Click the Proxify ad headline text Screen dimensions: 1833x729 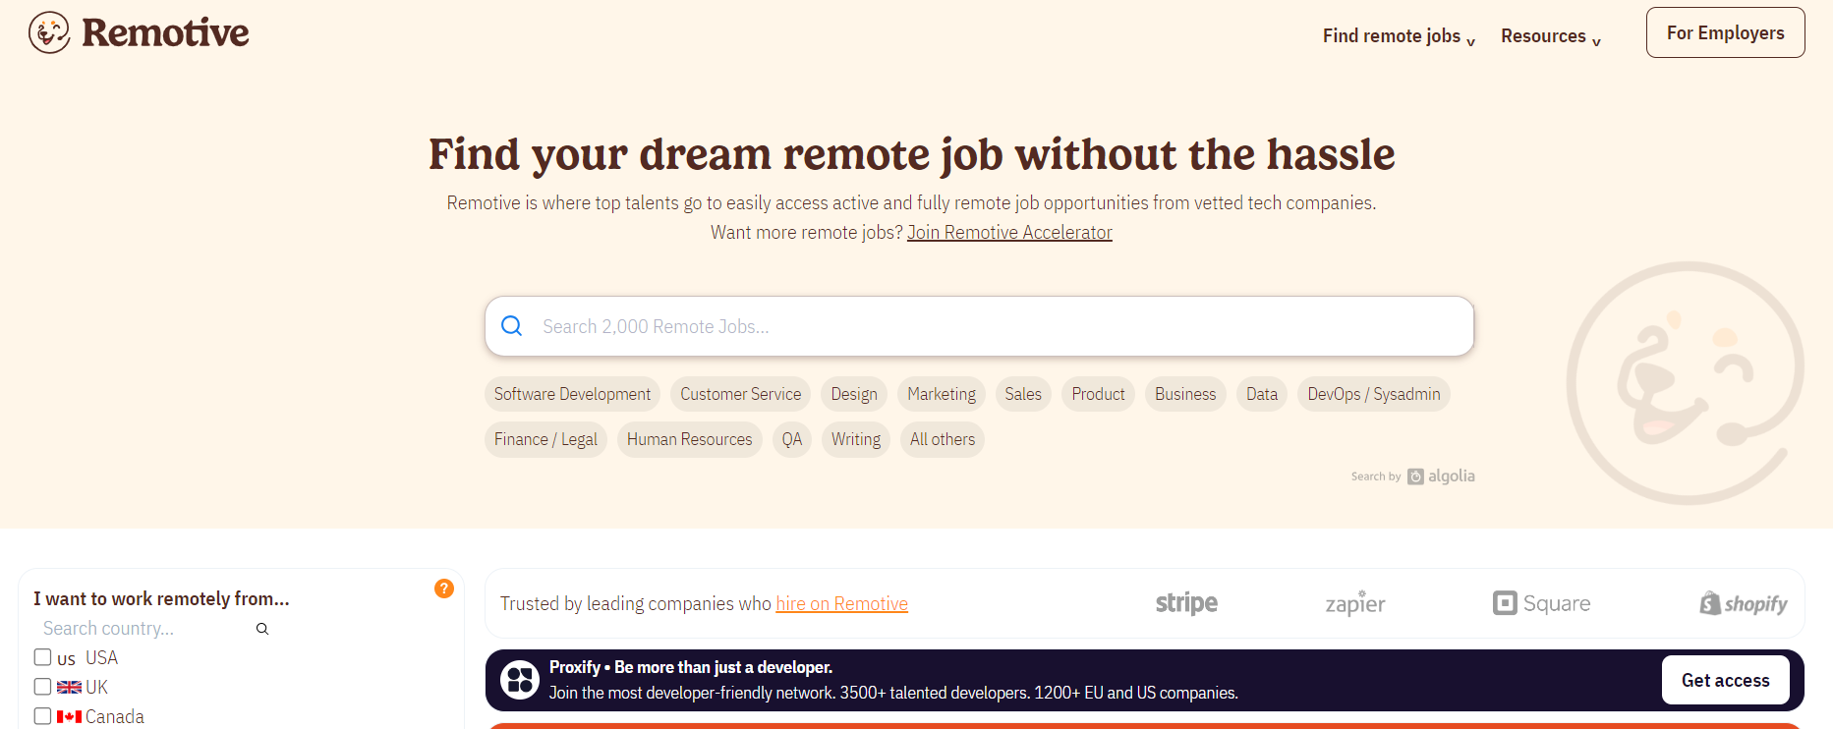[691, 667]
